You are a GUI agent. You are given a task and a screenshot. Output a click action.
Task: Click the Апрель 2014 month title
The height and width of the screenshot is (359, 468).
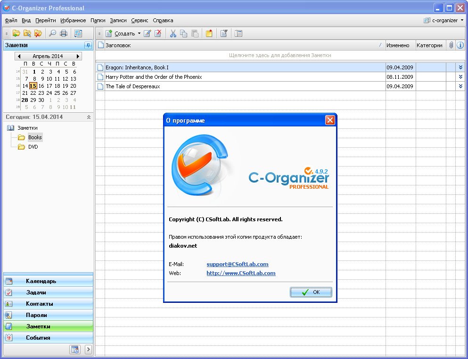[x=48, y=56]
